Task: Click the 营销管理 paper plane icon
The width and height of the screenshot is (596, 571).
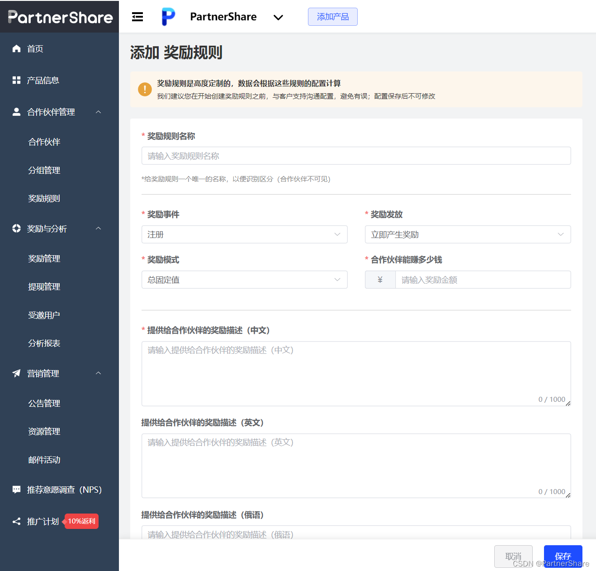Action: [16, 373]
